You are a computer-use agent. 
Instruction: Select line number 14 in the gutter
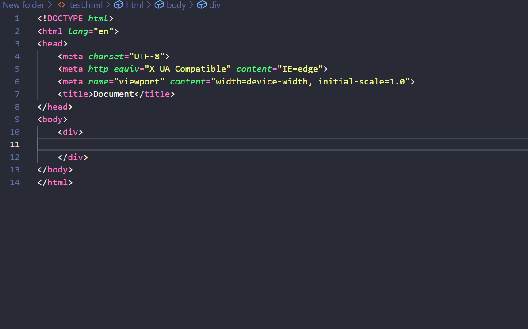[15, 183]
